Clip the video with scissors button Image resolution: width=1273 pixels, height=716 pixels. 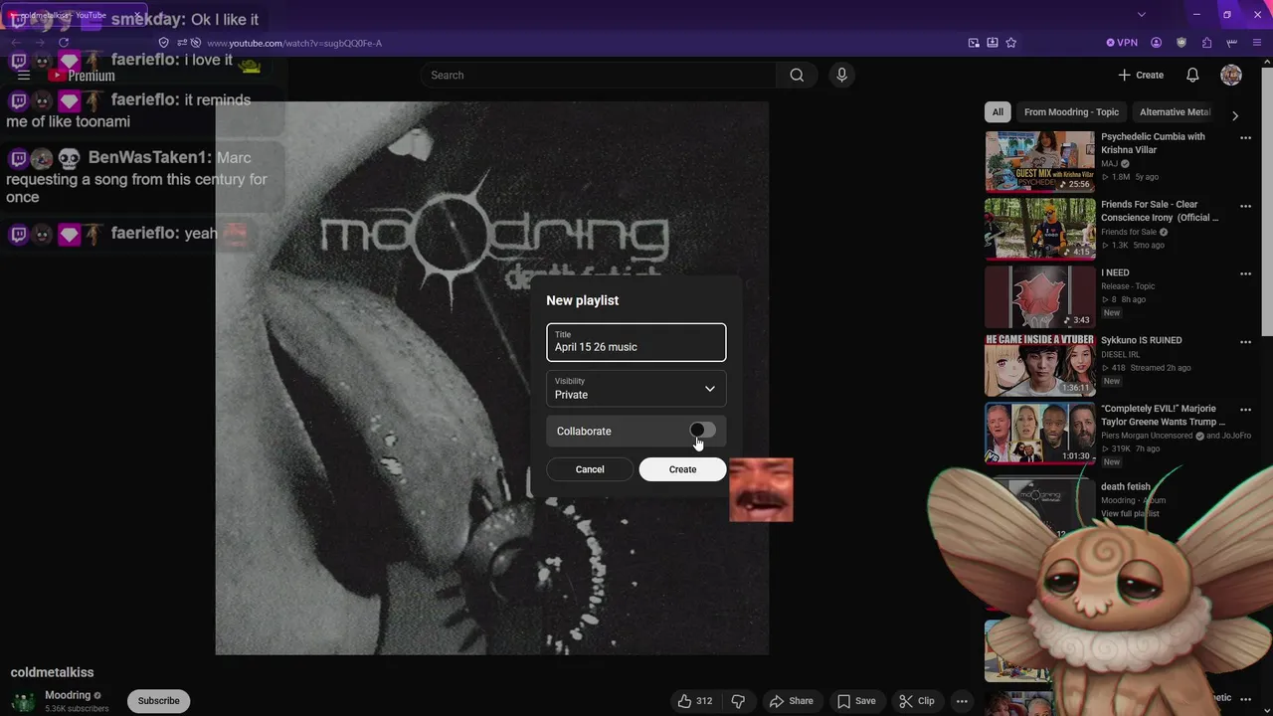[x=917, y=701]
